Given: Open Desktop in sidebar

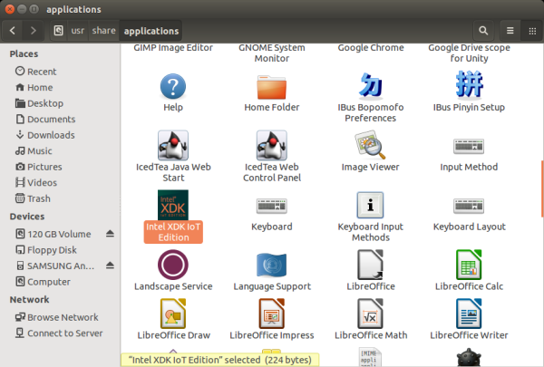Looking at the screenshot, I should pyautogui.click(x=40, y=103).
